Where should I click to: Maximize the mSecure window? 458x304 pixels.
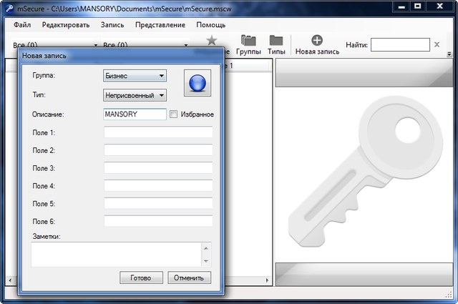417,6
